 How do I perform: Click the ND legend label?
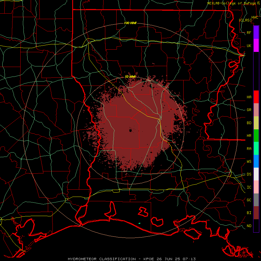point(249,226)
